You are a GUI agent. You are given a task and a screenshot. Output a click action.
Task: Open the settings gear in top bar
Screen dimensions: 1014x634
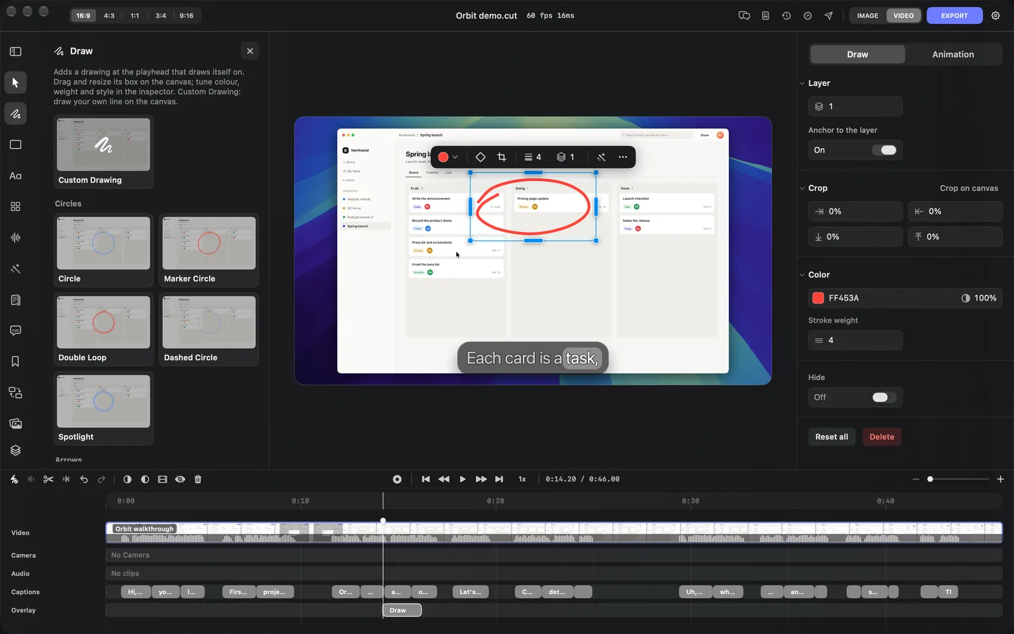click(996, 16)
